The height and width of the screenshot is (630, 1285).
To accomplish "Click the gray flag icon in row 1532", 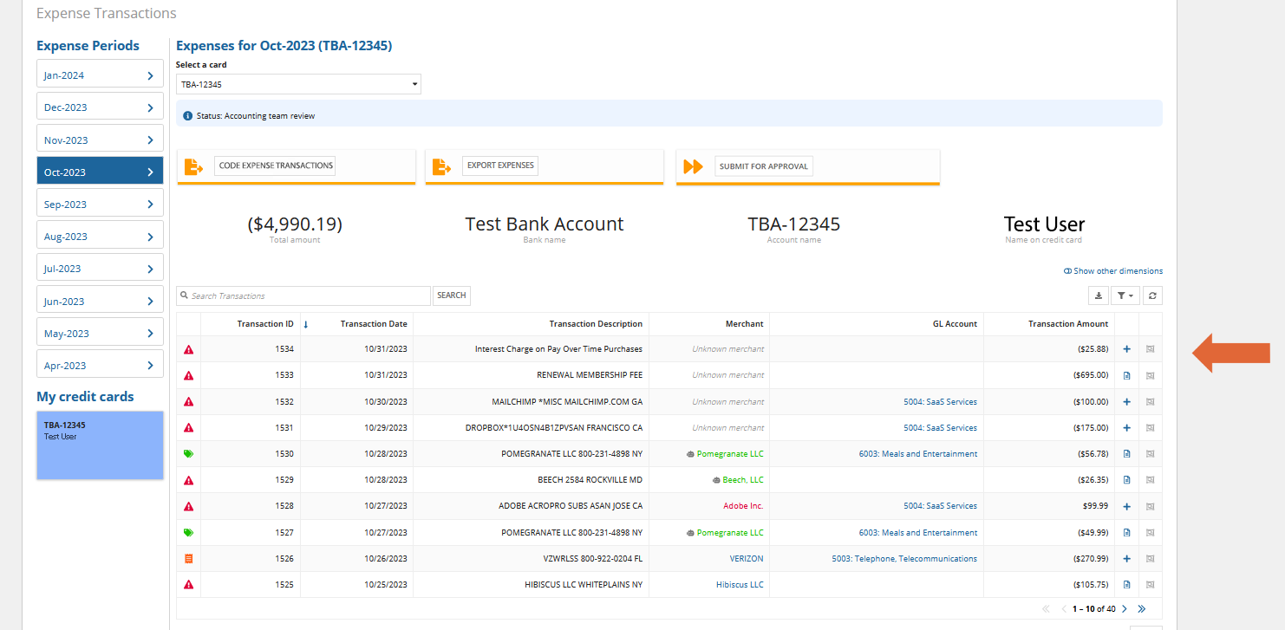I will [x=1151, y=402].
